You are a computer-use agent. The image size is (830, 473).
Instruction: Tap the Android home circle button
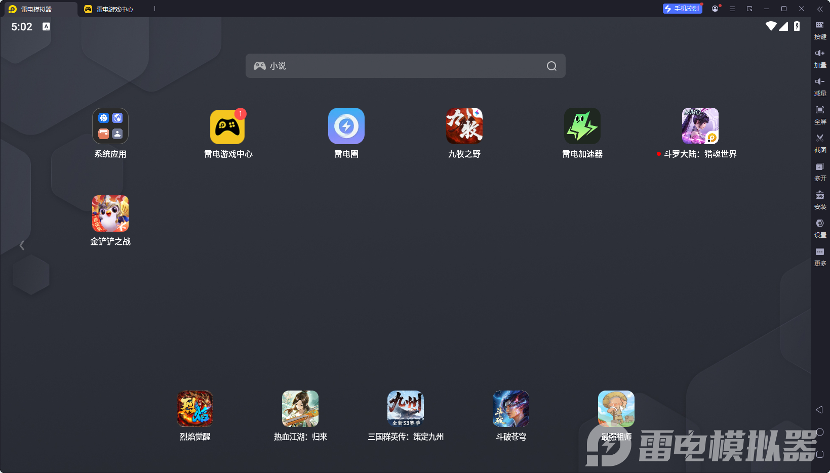820,432
